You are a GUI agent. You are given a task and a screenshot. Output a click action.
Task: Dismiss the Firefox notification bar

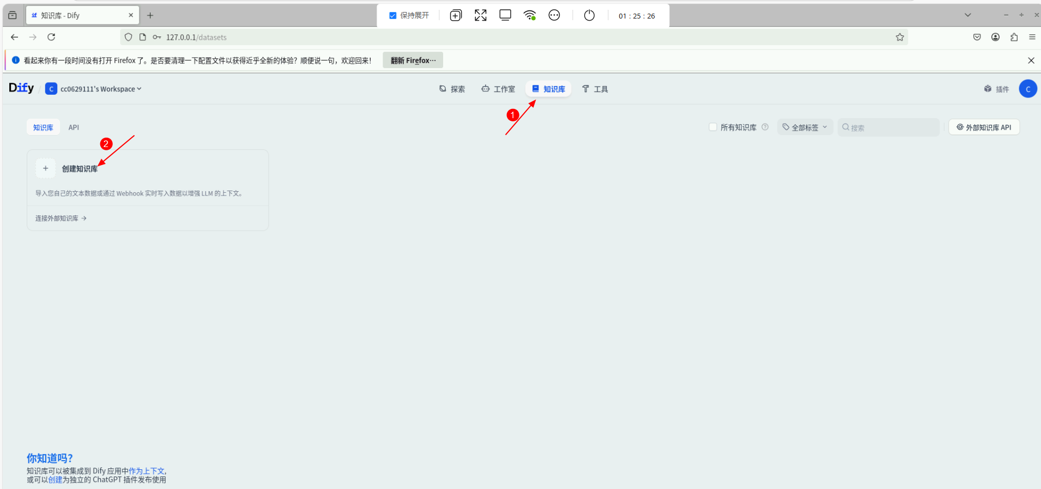(1031, 60)
